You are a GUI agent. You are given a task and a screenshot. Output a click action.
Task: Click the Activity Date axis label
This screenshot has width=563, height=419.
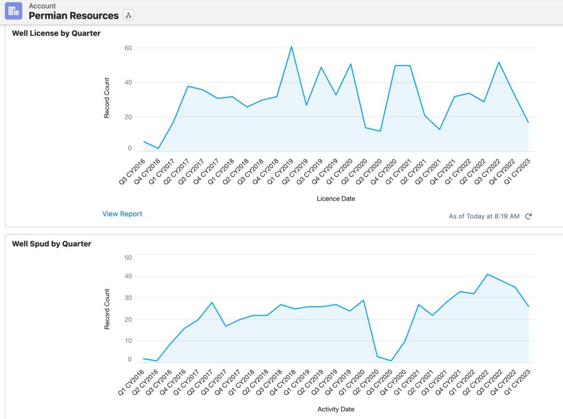pos(336,409)
